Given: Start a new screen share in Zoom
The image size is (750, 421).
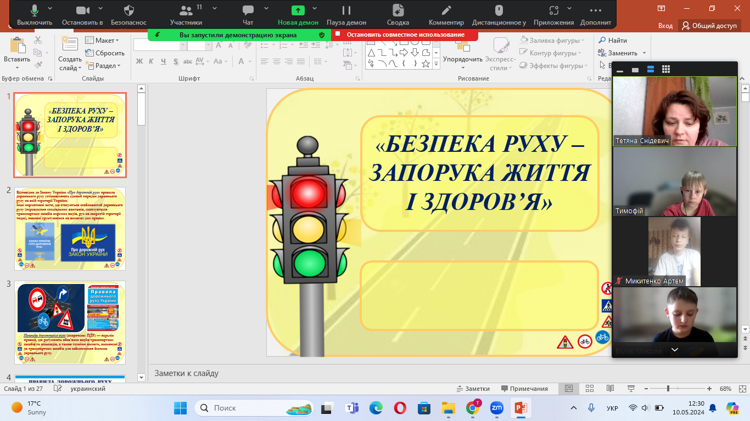Looking at the screenshot, I should click(298, 14).
